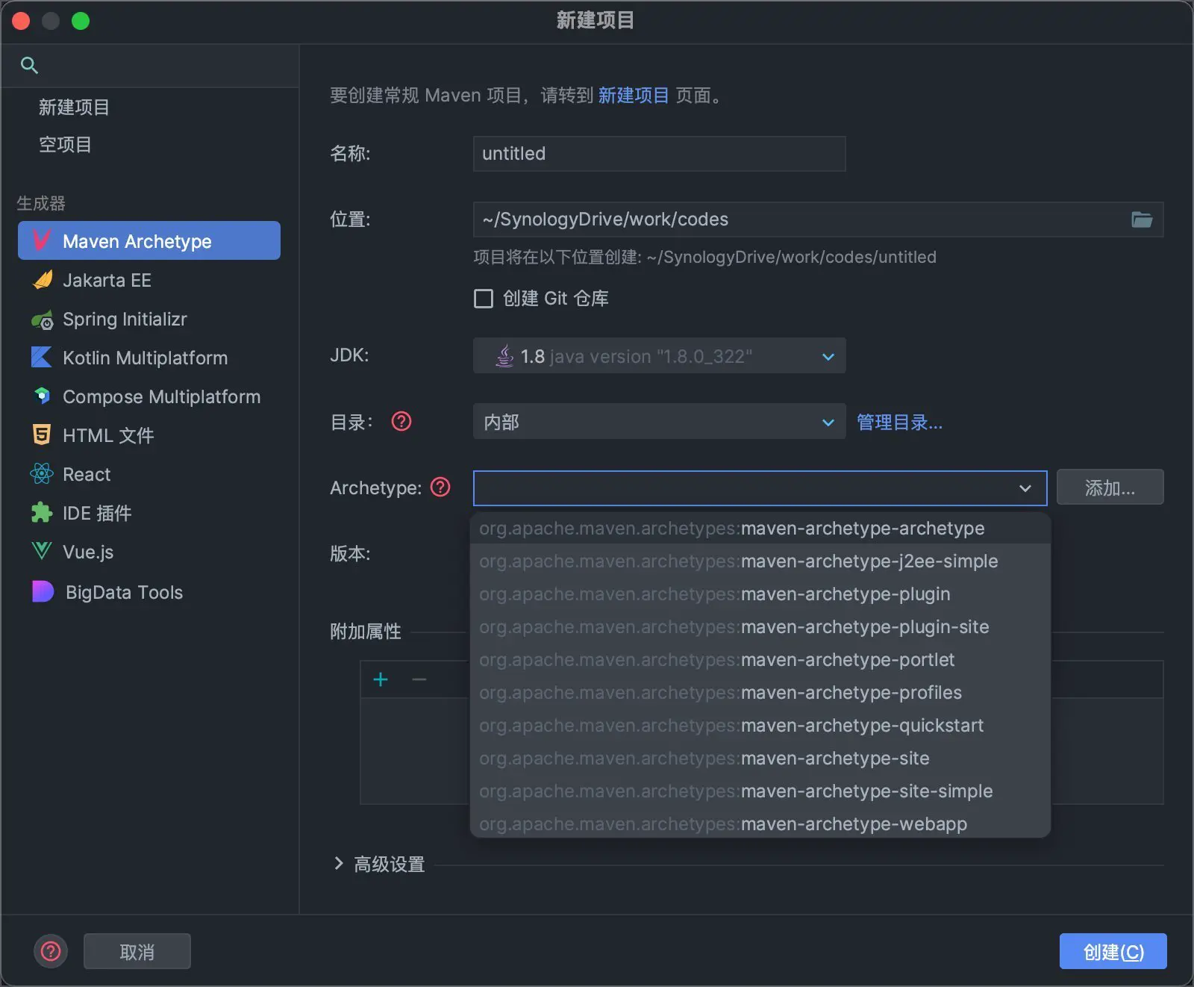Image resolution: width=1194 pixels, height=987 pixels.
Task: Select the Spring Initializr generator
Action: [x=125, y=320]
